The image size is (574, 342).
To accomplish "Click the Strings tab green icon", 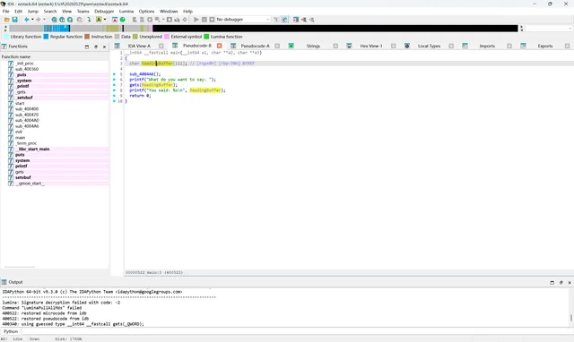I will click(291, 46).
